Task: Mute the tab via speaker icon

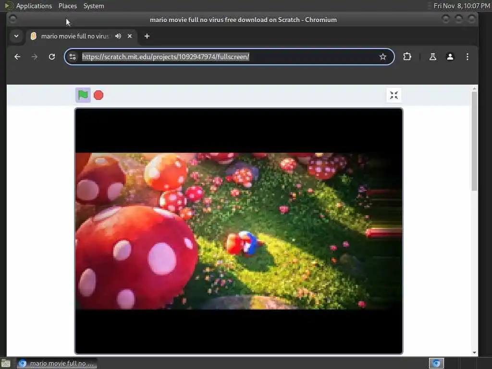Action: pyautogui.click(x=118, y=36)
